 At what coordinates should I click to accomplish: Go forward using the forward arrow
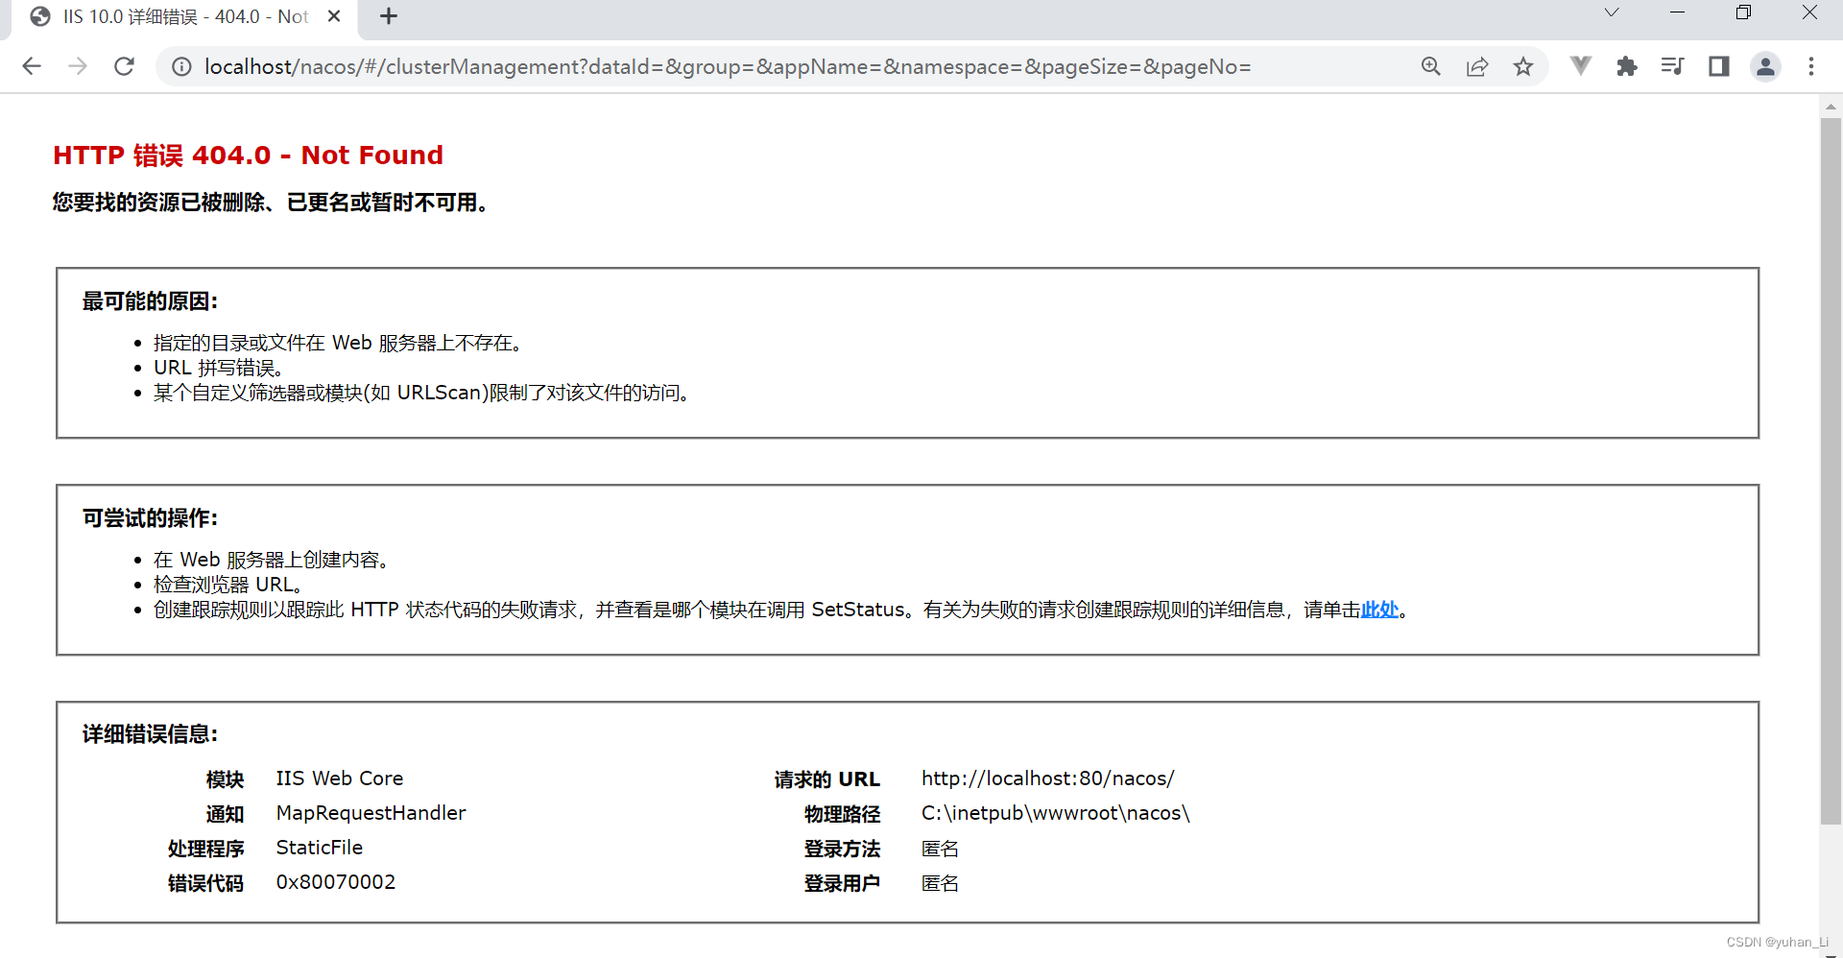click(x=78, y=66)
